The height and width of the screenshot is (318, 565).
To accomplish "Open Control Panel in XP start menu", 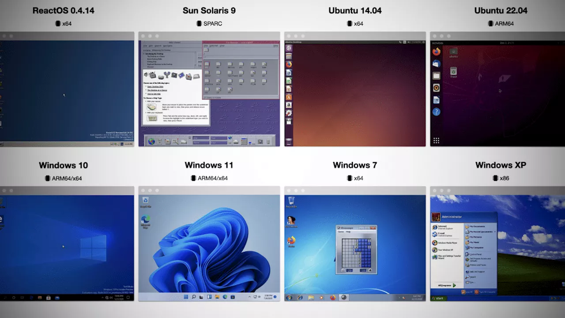I will (x=474, y=254).
